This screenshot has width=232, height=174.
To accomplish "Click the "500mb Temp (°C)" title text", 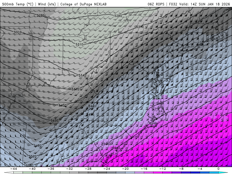I will click(x=18, y=4).
